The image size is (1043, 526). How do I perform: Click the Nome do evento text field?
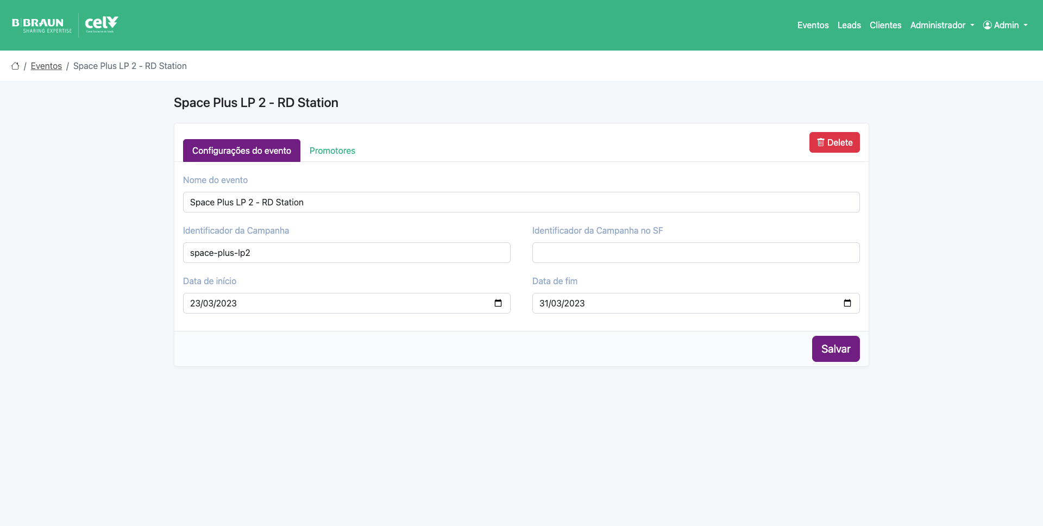click(x=521, y=202)
